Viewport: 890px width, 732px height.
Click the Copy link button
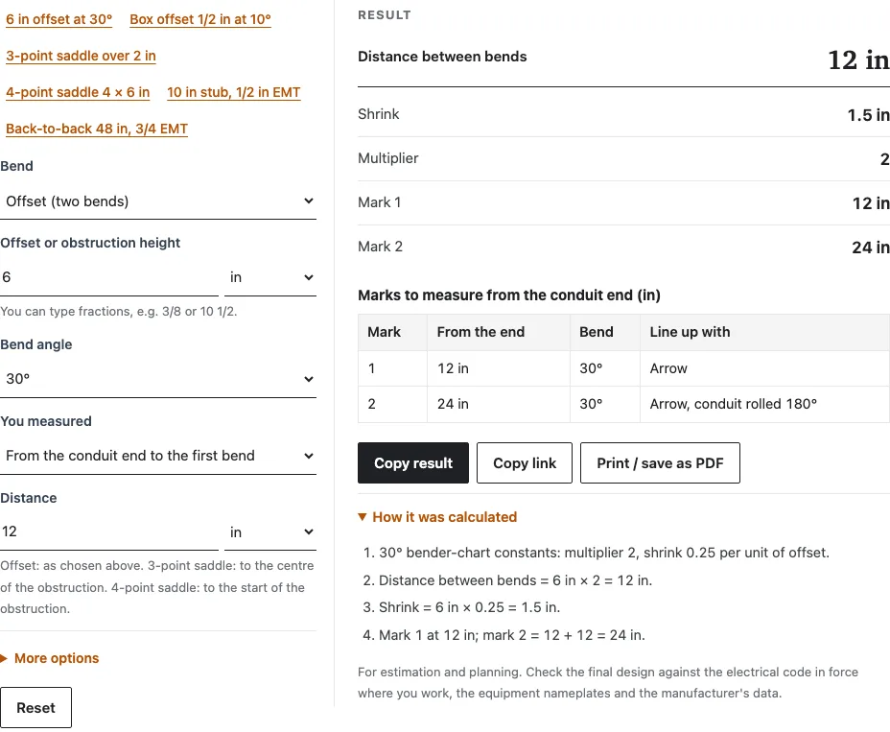[525, 463]
